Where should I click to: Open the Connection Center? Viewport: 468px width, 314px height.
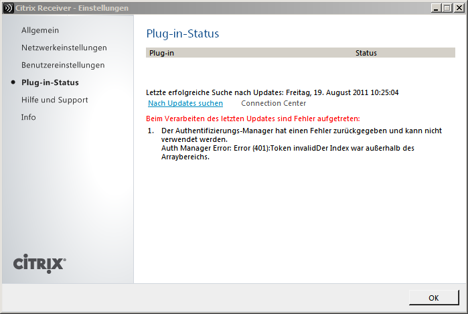coord(273,103)
